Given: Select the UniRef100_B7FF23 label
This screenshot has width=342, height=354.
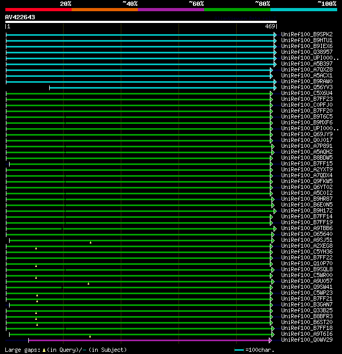Looking at the screenshot, I should (x=307, y=99).
